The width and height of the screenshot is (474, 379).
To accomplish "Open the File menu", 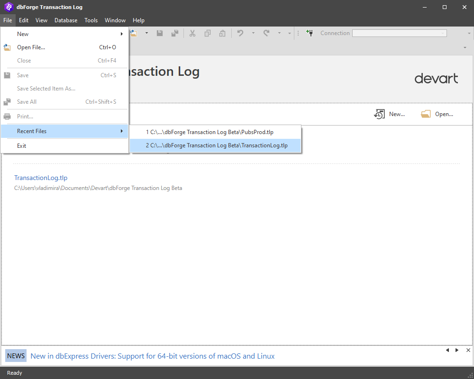I will (8, 20).
